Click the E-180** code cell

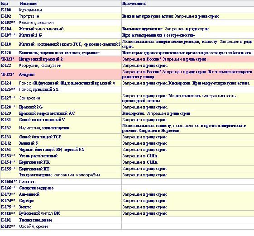tap(8, 213)
